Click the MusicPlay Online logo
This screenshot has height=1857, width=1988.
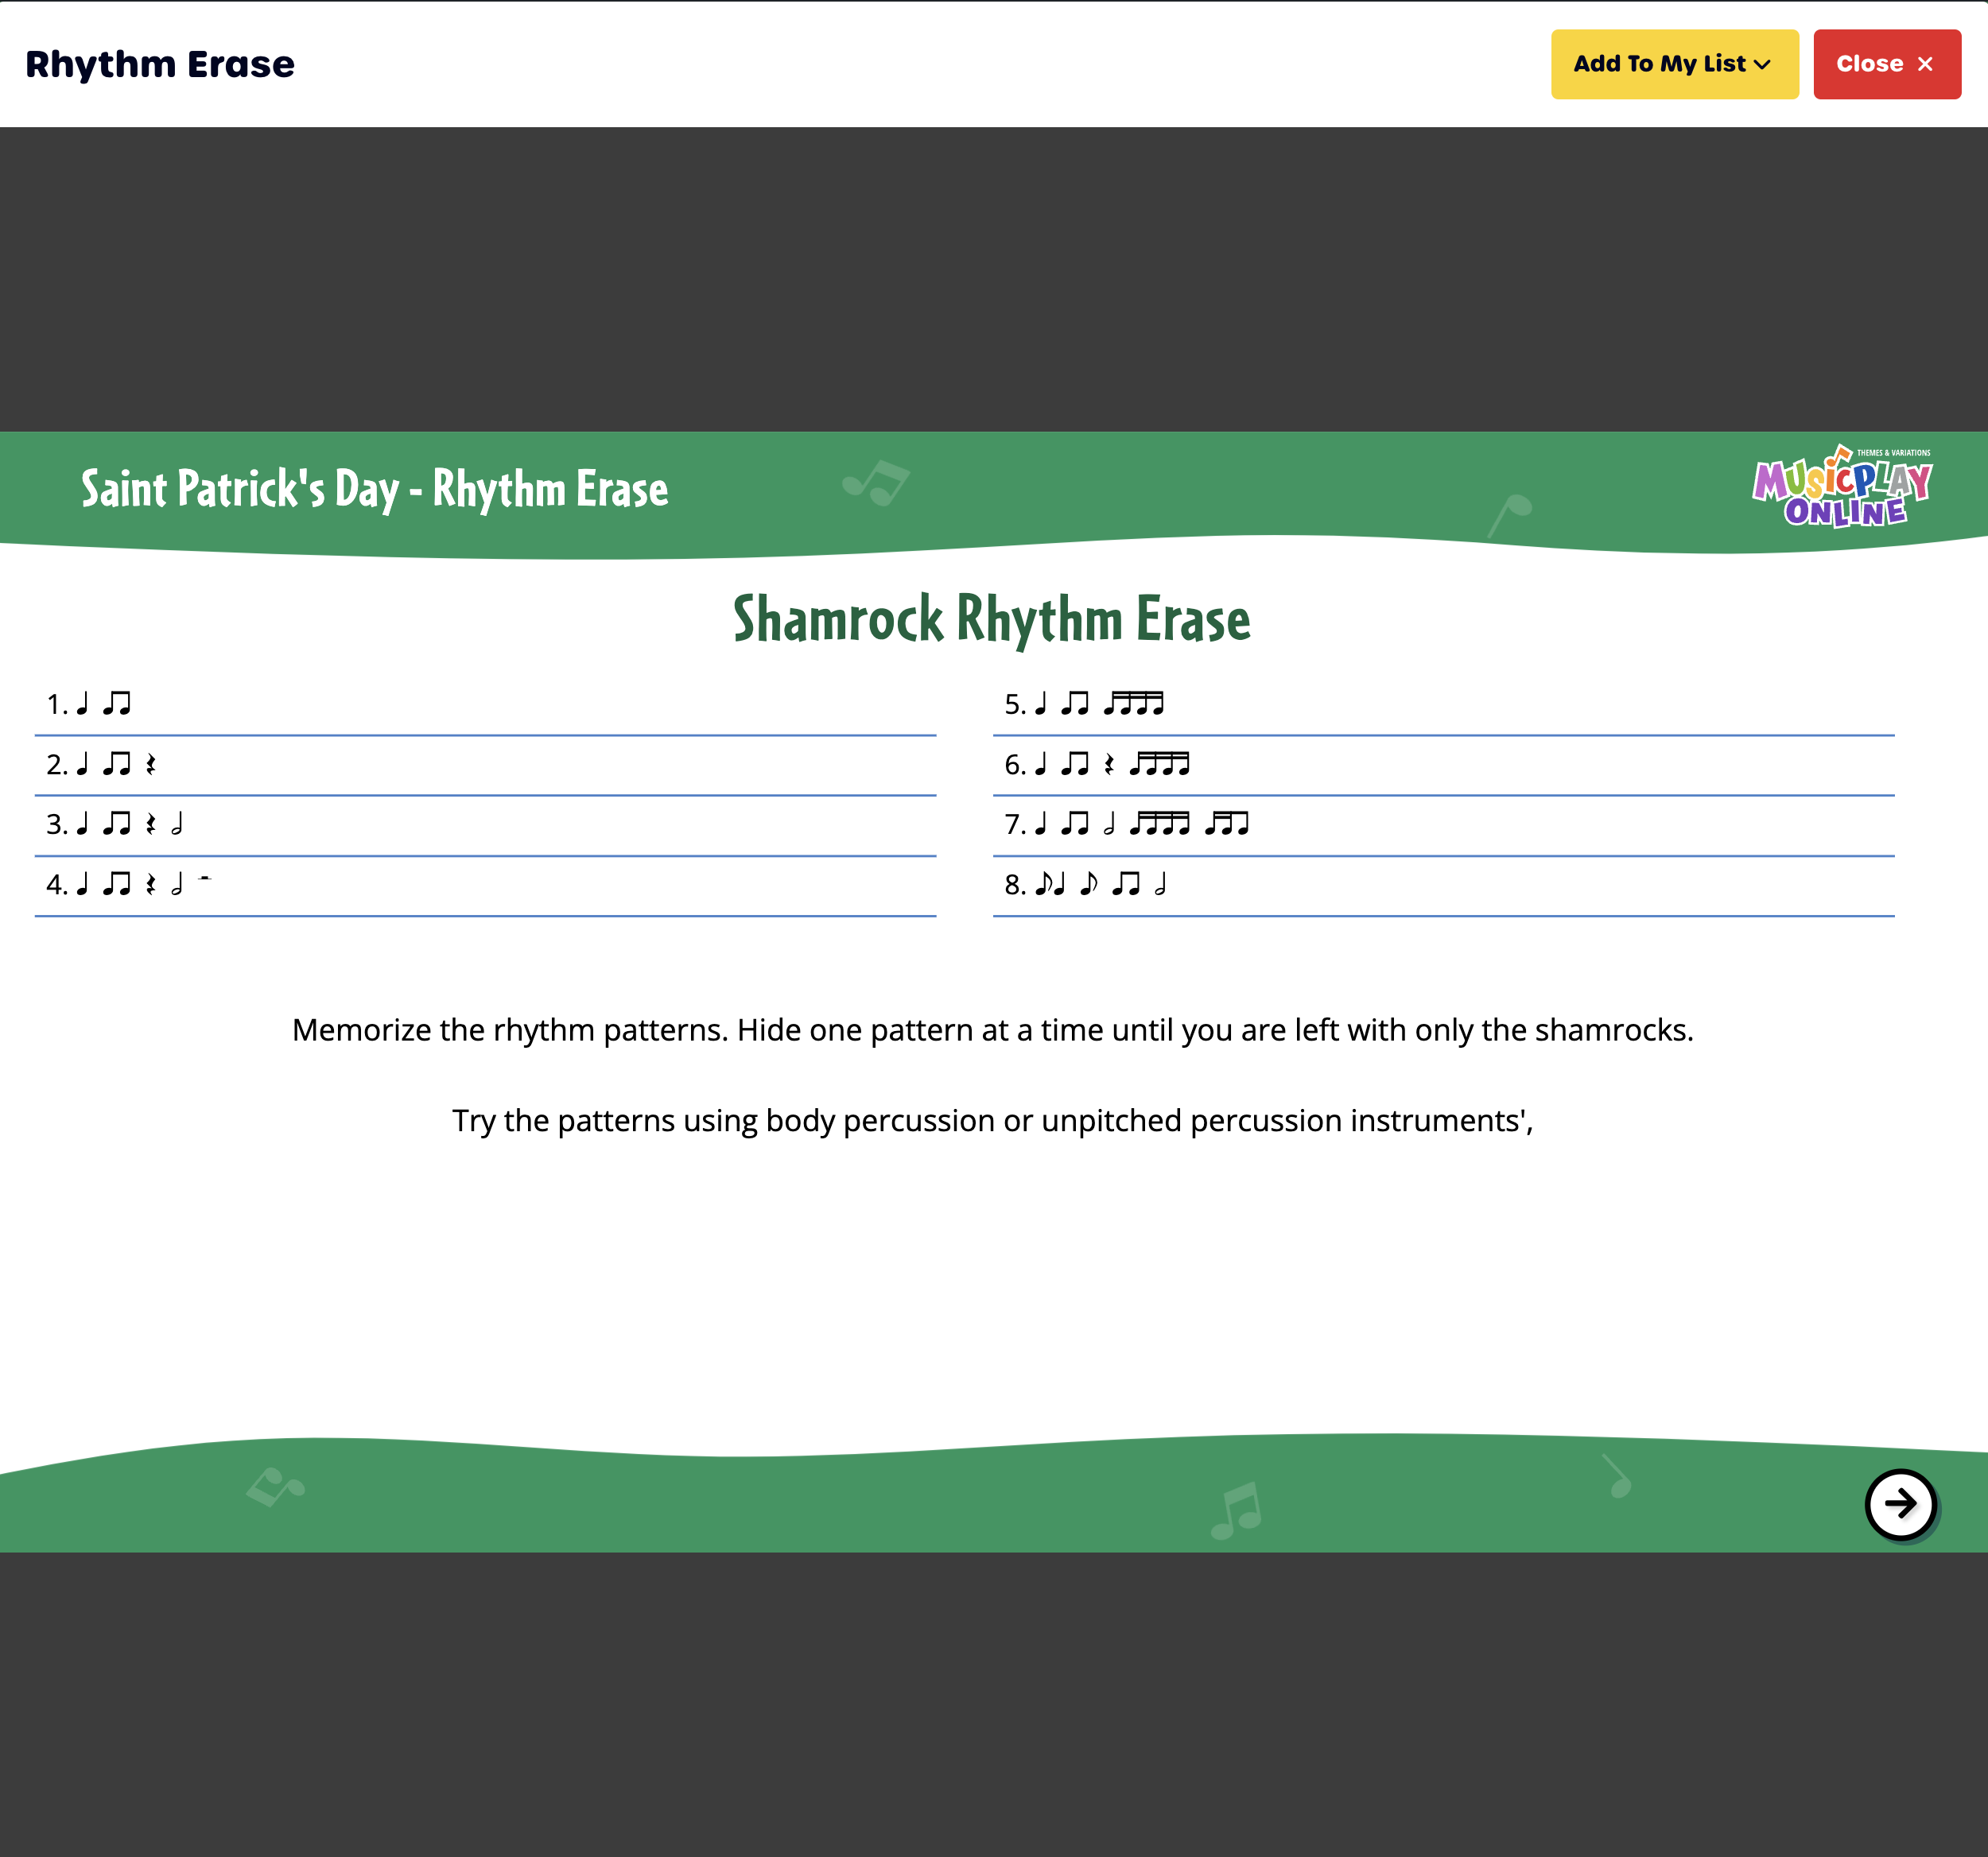1842,488
